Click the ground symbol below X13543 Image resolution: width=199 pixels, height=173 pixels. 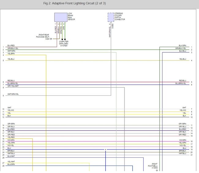click(157, 170)
